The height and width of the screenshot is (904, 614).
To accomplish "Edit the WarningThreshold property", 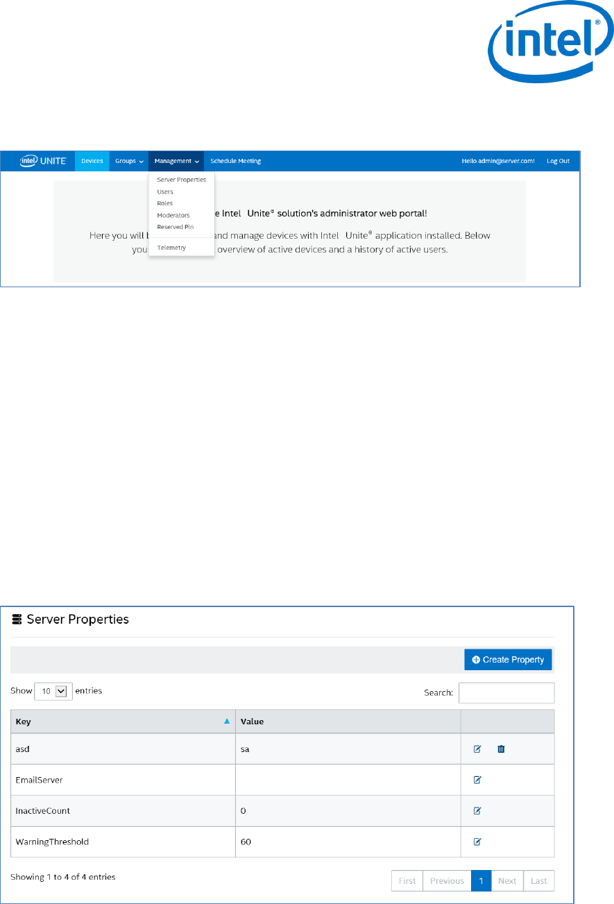I will 477,842.
